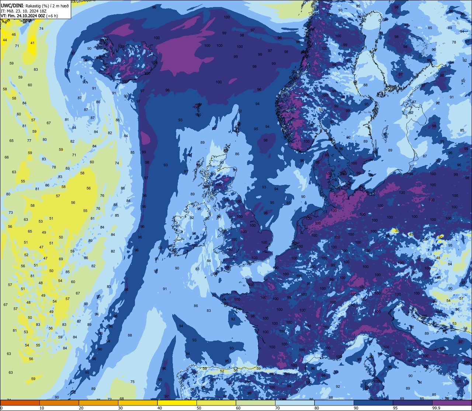This screenshot has width=472, height=411.
Task: Click the 'VT: Fim. 24.10.2024 00Z (+6 h)' line
Action: [x=29, y=16]
